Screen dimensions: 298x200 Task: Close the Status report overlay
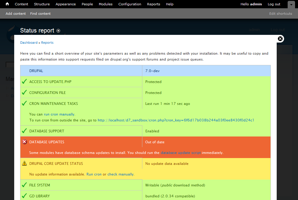(x=280, y=39)
